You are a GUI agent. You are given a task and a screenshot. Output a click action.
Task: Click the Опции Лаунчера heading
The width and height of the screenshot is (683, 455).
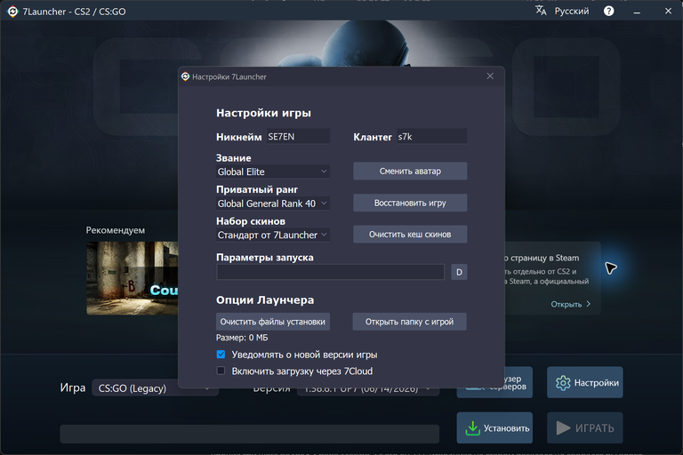[x=265, y=300]
